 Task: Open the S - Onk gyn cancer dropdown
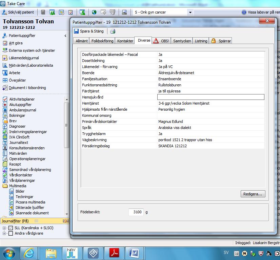[190, 12]
